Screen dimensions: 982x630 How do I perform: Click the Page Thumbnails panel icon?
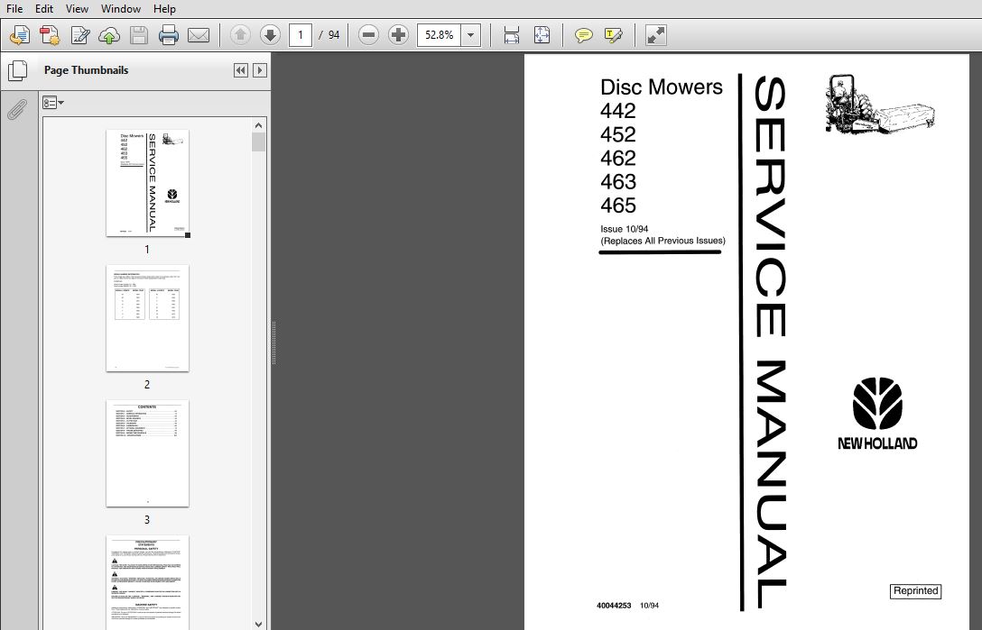point(17,70)
